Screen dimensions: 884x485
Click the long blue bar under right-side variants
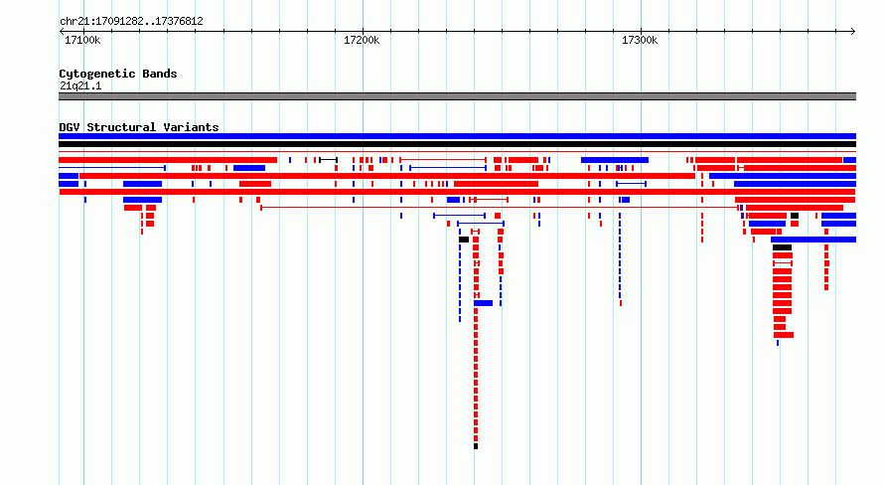813,240
